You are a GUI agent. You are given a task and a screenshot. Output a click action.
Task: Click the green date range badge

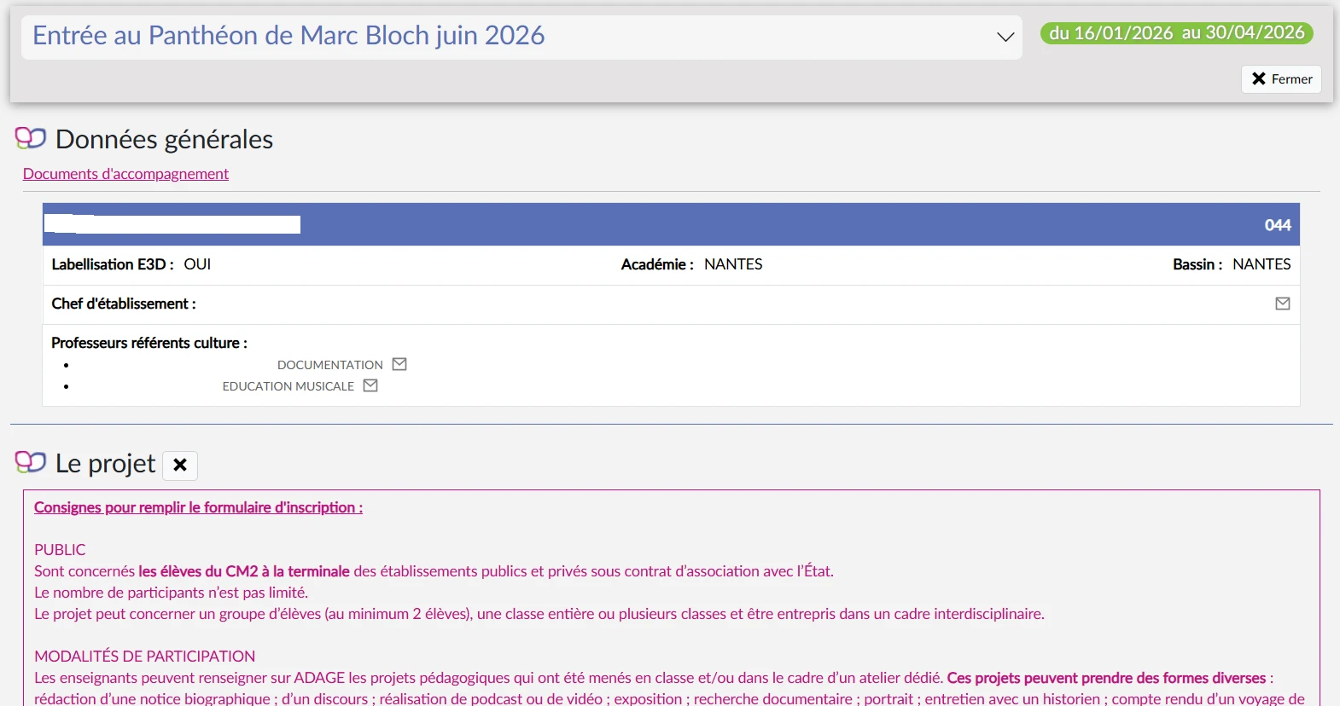pos(1176,33)
